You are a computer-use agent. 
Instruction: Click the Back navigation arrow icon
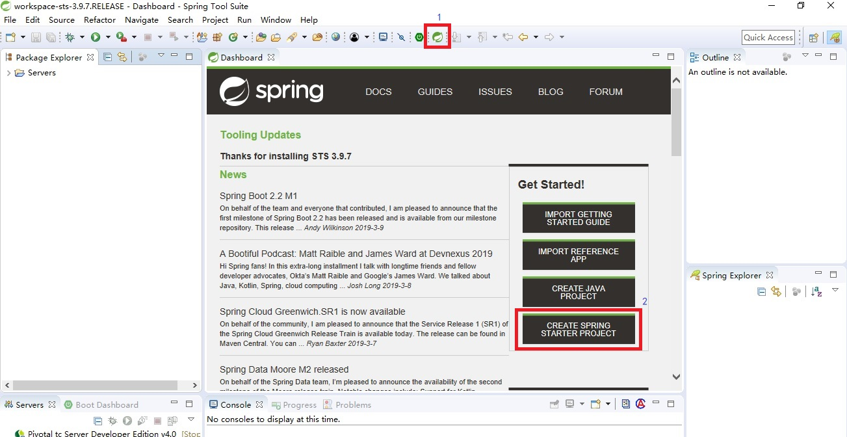(x=523, y=37)
